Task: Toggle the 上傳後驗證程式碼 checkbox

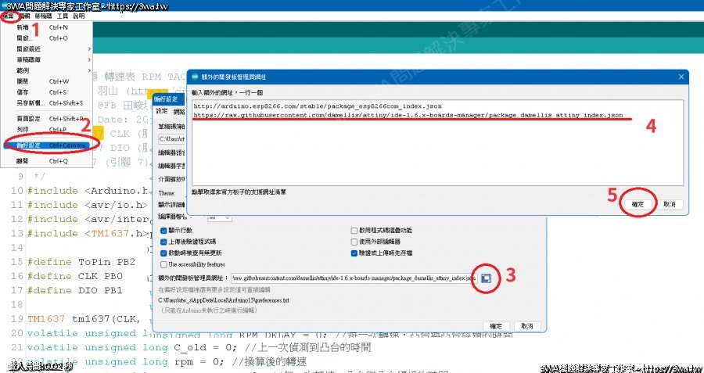Action: (x=163, y=242)
